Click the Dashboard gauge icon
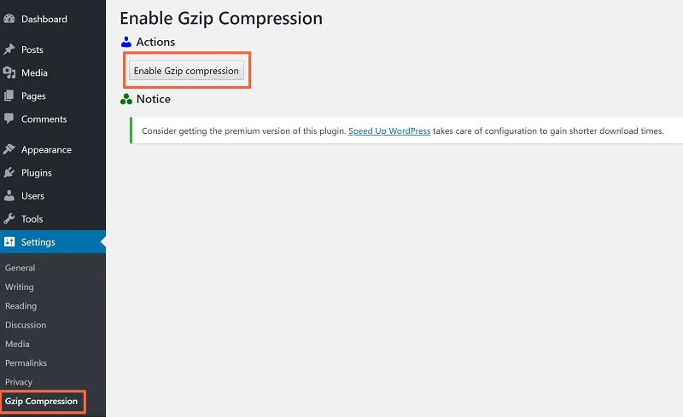 coord(9,19)
